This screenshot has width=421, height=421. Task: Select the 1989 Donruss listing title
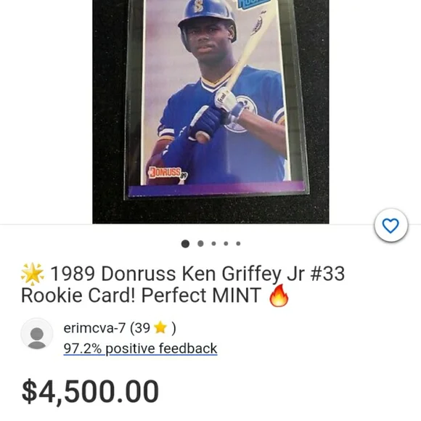pyautogui.click(x=183, y=285)
